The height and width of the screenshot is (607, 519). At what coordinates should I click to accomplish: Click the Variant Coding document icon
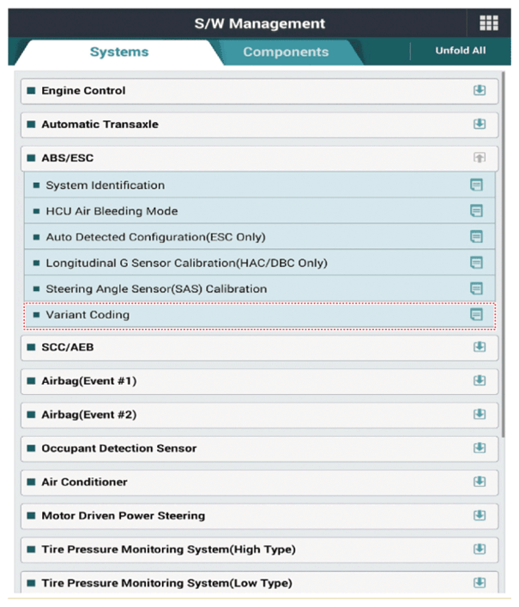(476, 315)
